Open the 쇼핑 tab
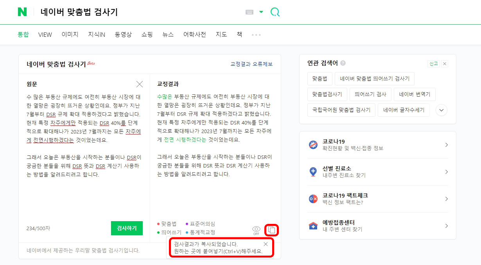The height and width of the screenshot is (265, 481). click(147, 34)
